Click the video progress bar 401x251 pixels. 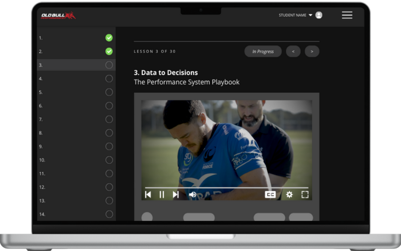click(x=227, y=188)
